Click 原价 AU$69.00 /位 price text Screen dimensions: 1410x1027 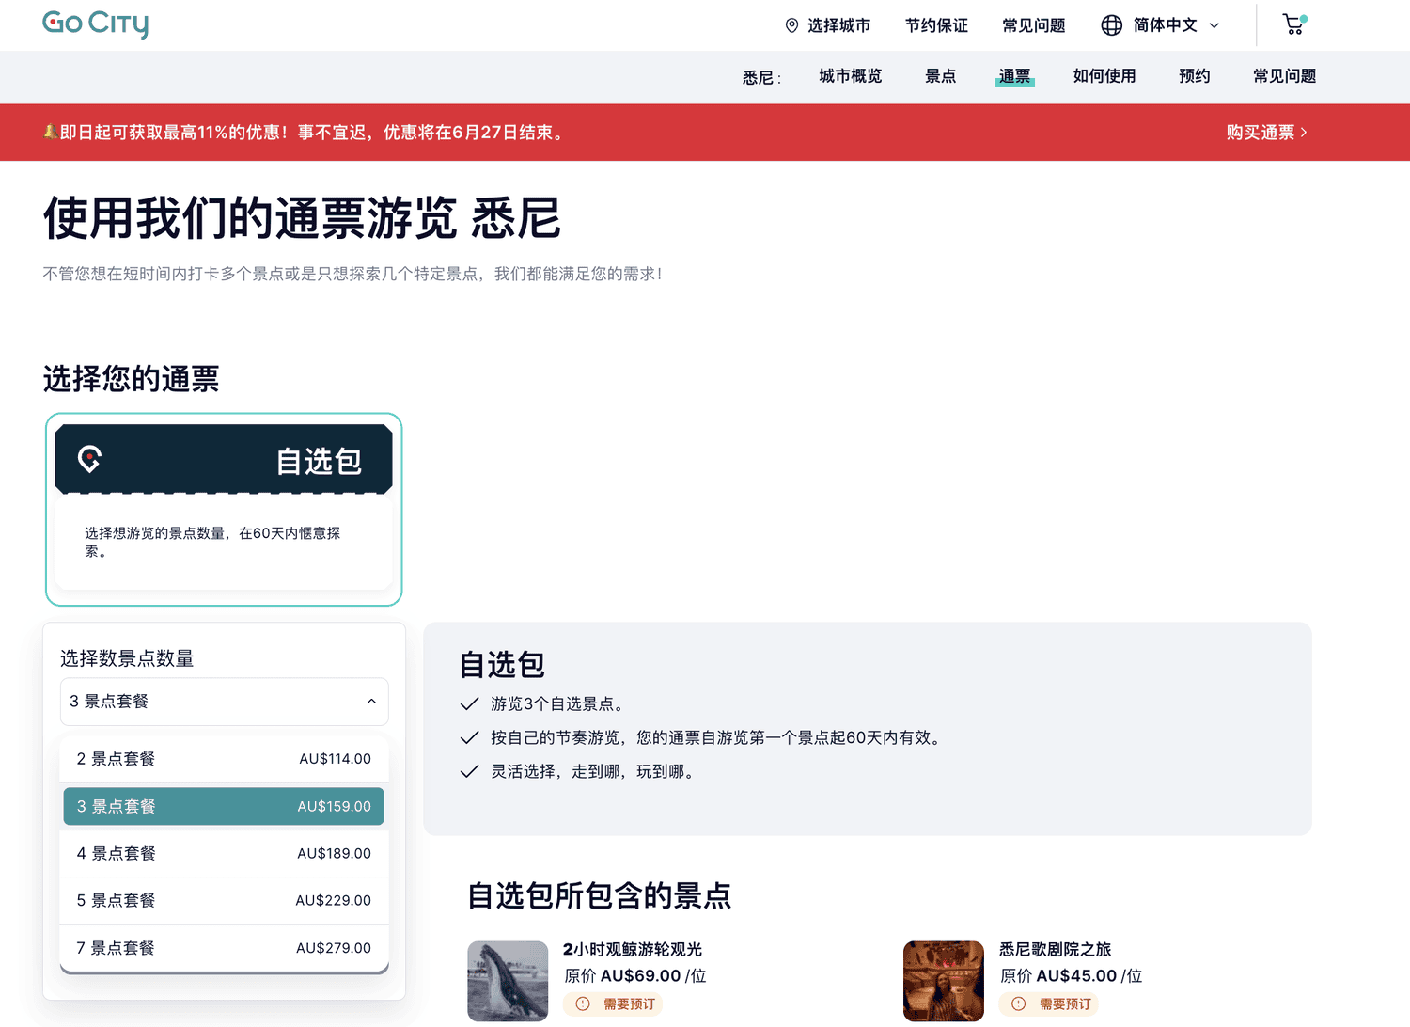point(634,976)
